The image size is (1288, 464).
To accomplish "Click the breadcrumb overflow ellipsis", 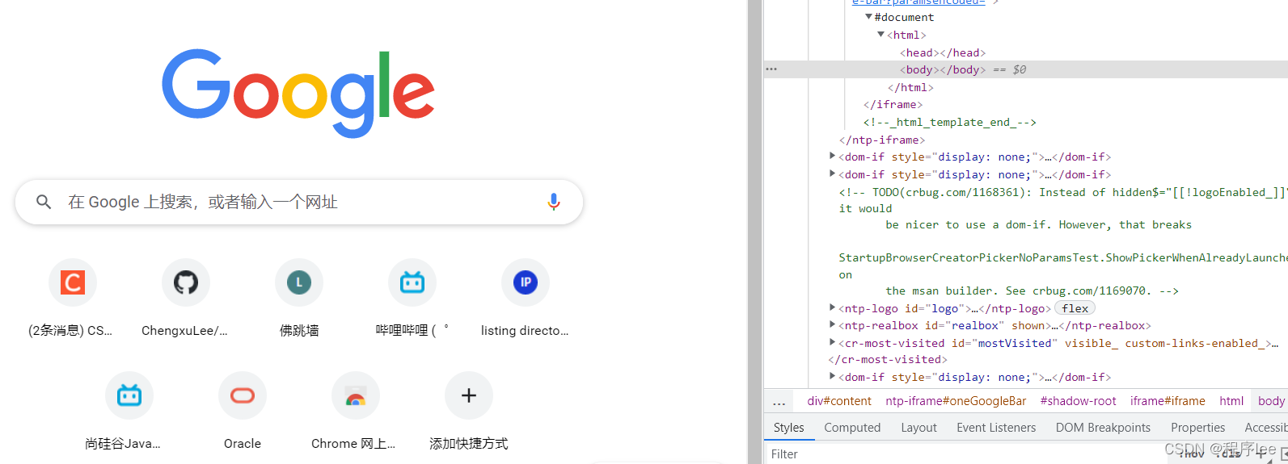I will [x=779, y=402].
